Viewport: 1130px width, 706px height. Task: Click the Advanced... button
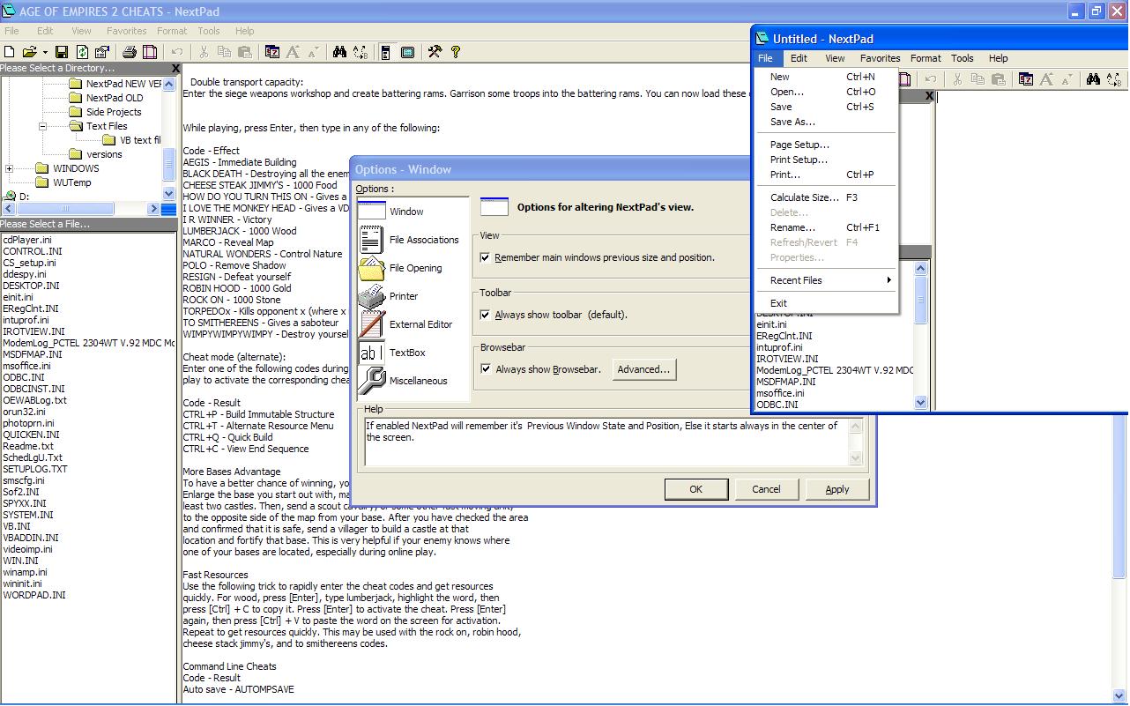coord(643,369)
